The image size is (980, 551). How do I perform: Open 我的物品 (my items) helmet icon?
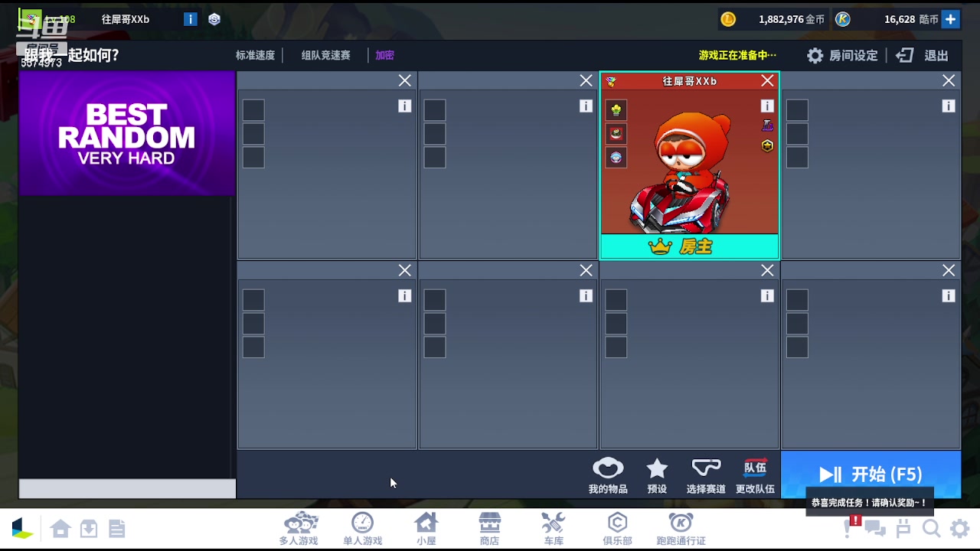(x=608, y=475)
